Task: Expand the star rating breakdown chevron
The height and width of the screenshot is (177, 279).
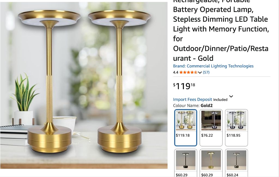Action: (200, 72)
